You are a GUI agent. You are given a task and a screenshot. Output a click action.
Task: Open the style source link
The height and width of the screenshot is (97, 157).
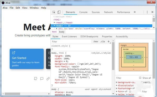(101, 53)
